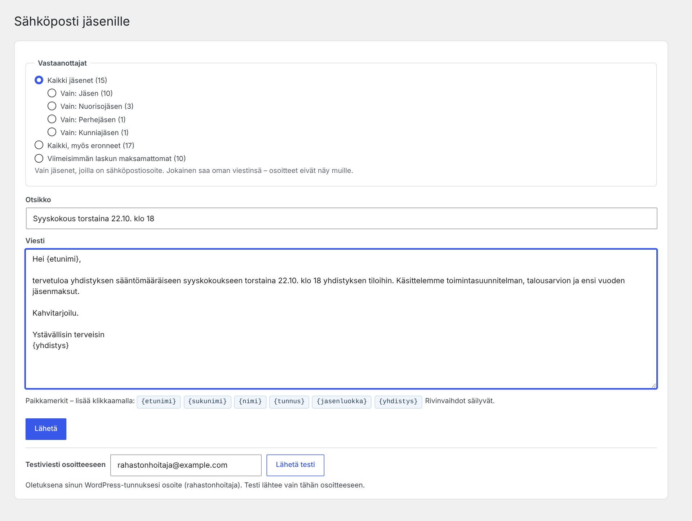Screen dimensions: 692x521
Task: Click the Vastaanottajat legend label
Action: click(62, 63)
